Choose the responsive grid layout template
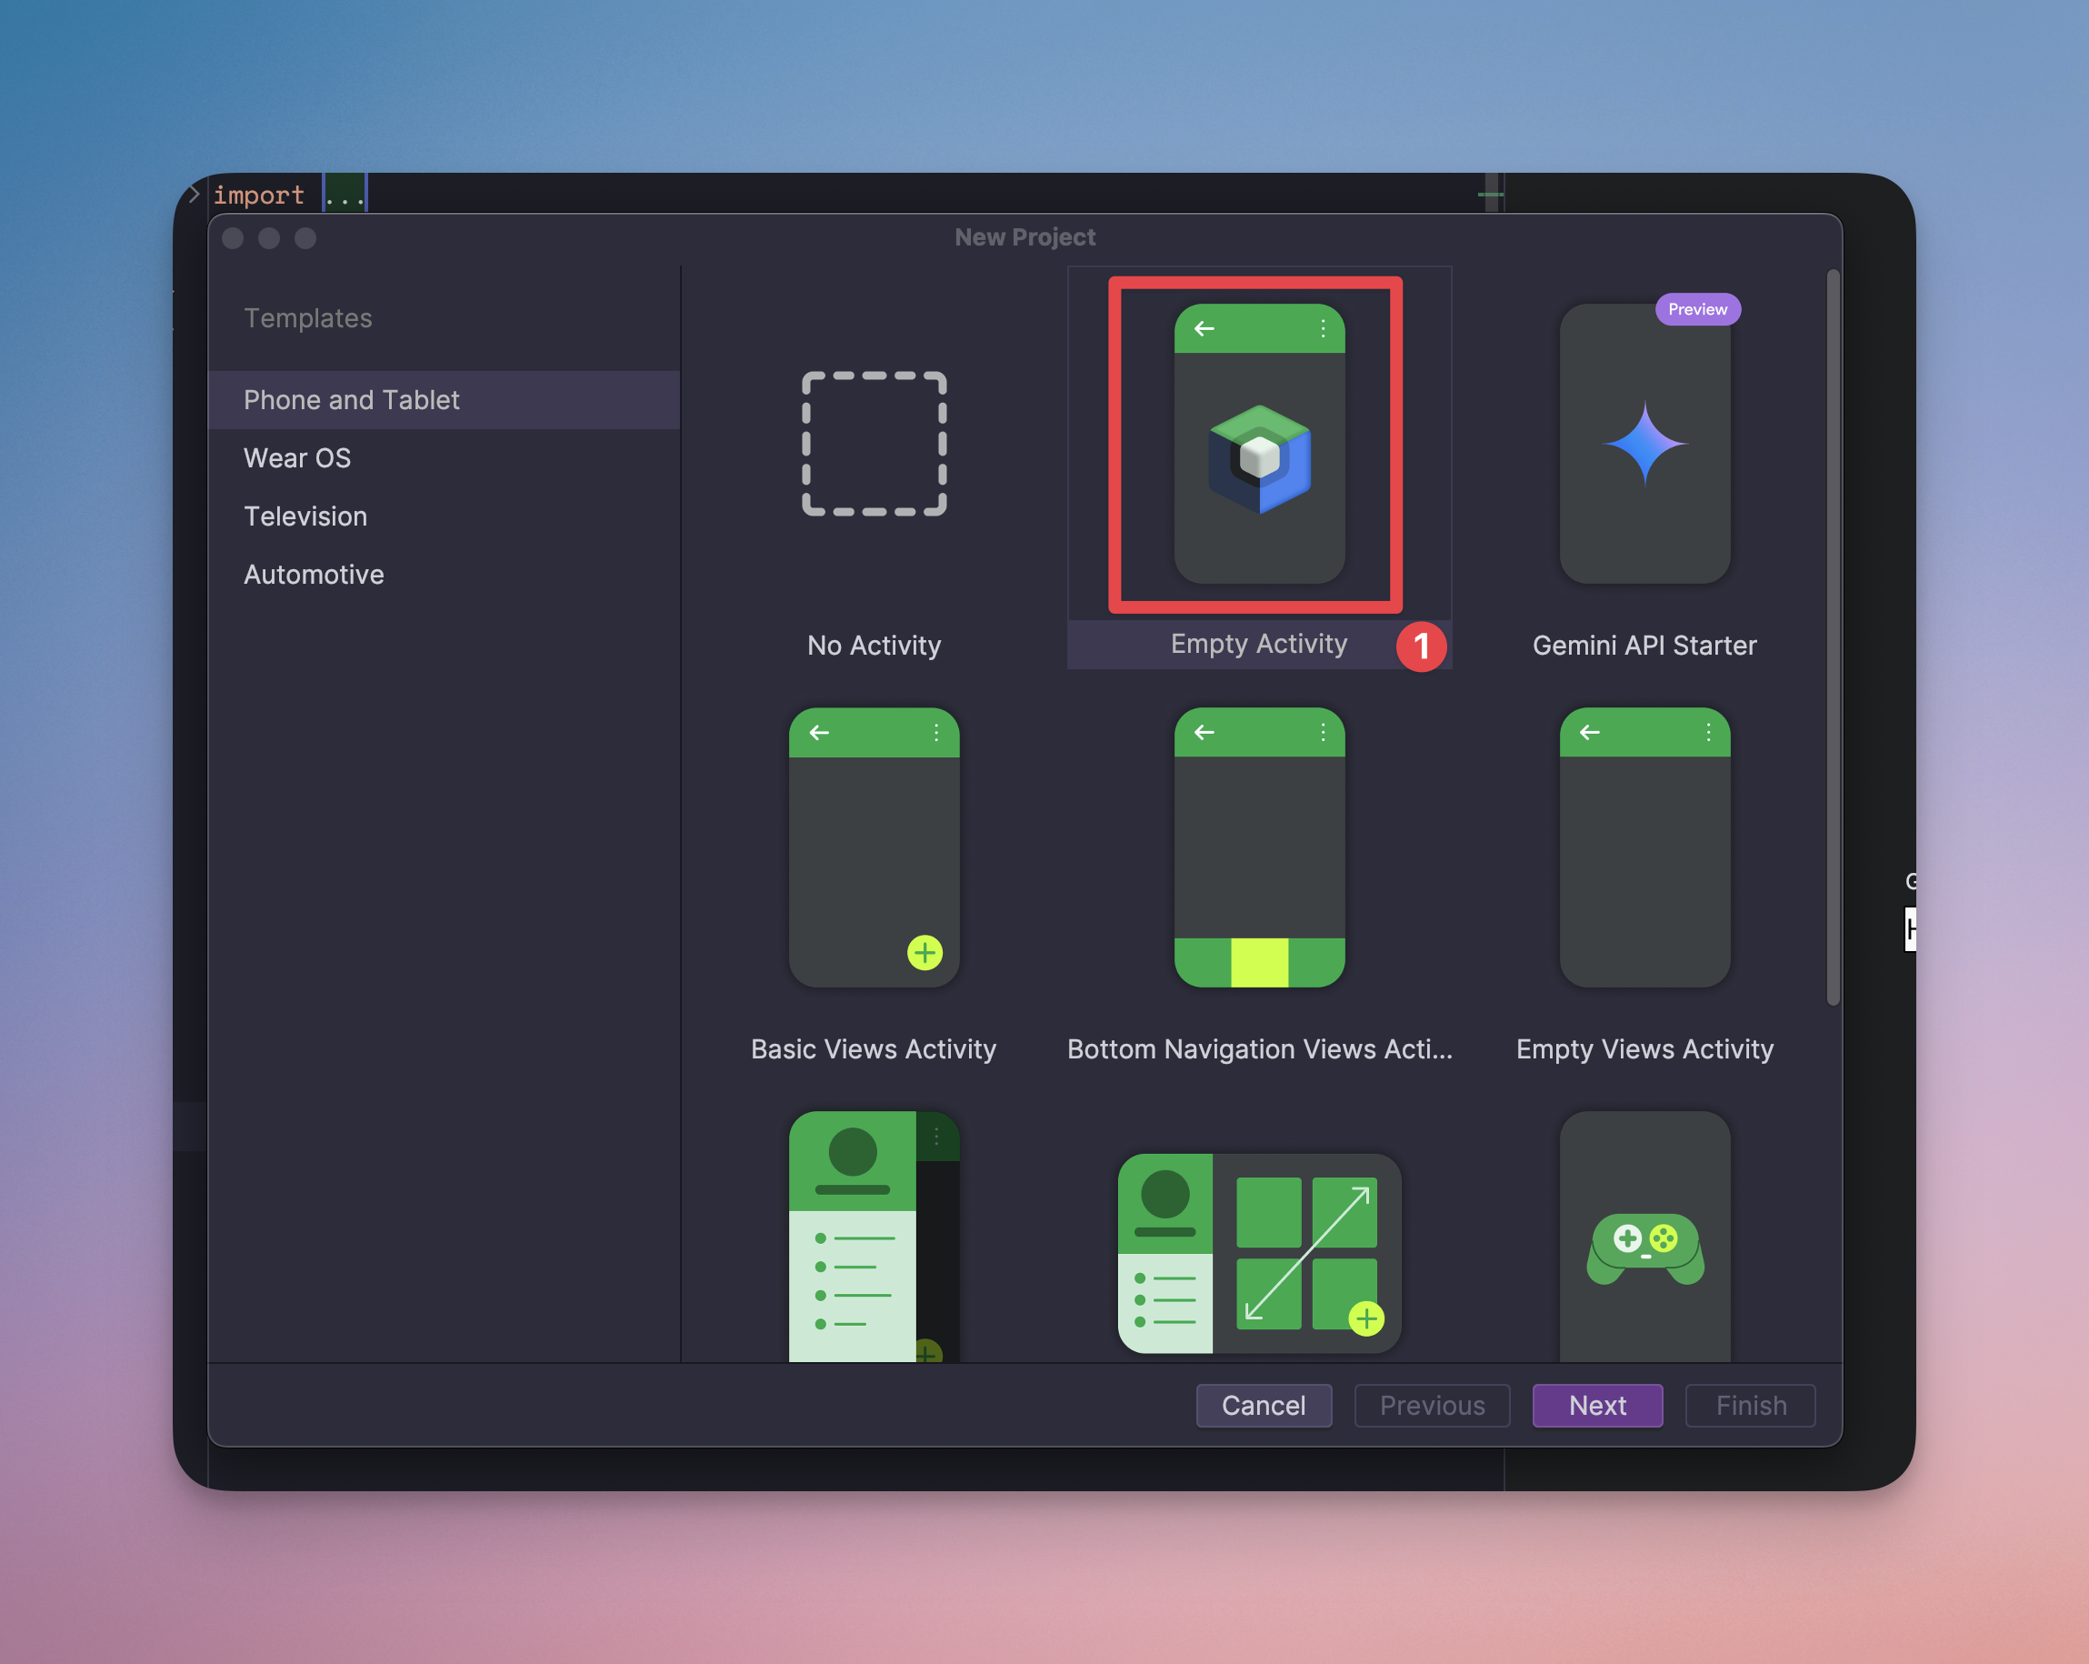The height and width of the screenshot is (1664, 2089). tap(1259, 1252)
